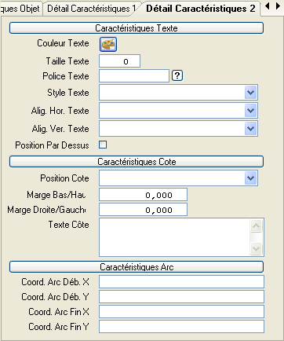This screenshot has height=341, width=284.
Task: Show tabs to the left with arrow
Action: 268,6
